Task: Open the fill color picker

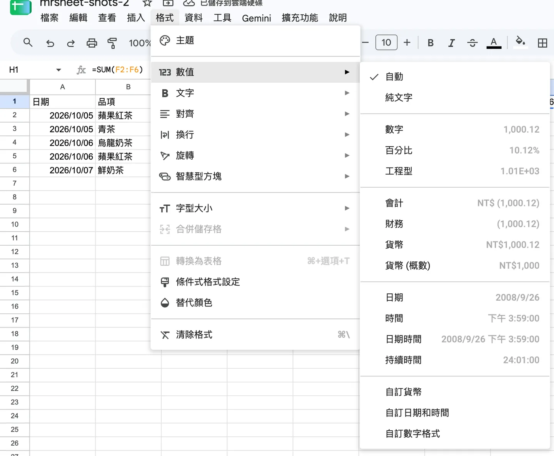Action: tap(520, 42)
